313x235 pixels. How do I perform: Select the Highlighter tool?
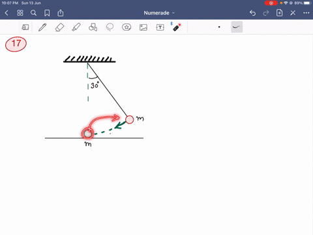pyautogui.click(x=76, y=27)
